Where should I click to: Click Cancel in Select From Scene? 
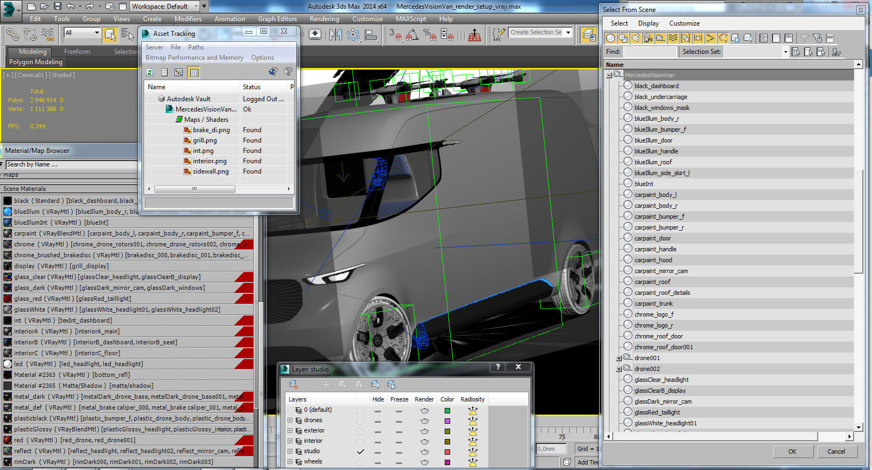pos(836,452)
